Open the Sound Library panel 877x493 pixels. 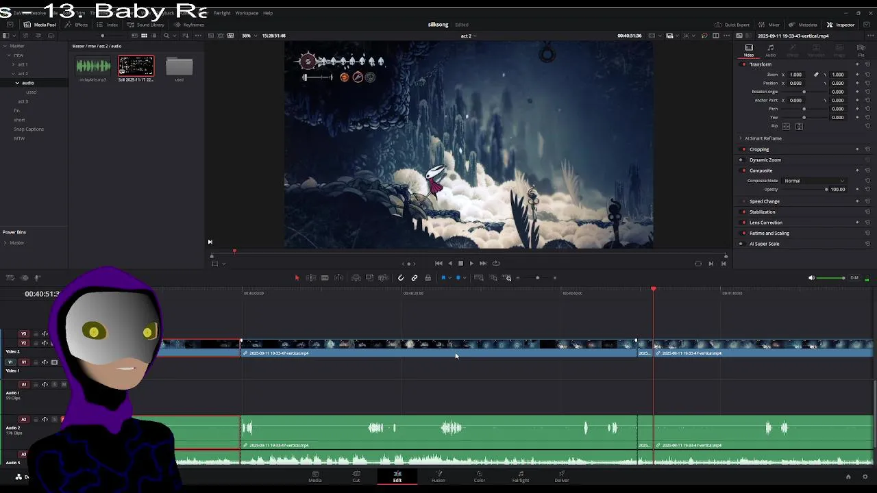coord(145,25)
